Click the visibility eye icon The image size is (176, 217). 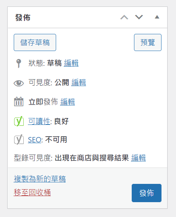pyautogui.click(x=19, y=83)
